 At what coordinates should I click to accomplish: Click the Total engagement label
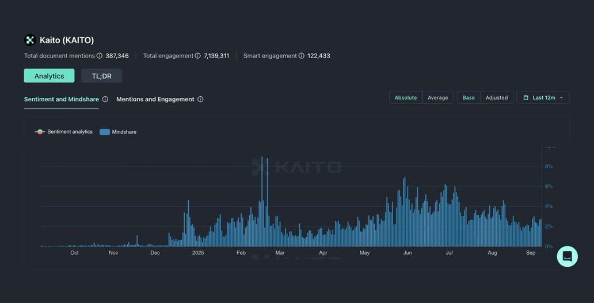(168, 56)
